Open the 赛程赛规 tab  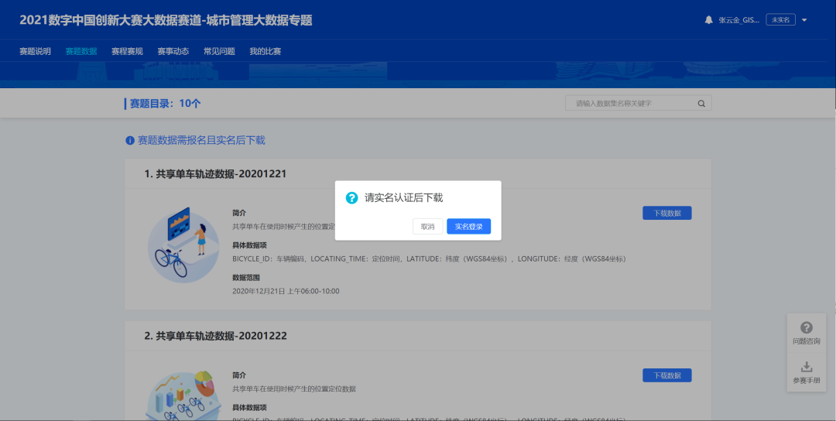[127, 51]
